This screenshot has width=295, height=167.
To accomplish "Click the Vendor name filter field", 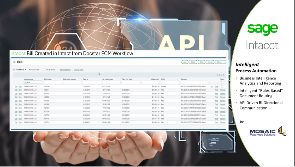I will click(x=33, y=82).
